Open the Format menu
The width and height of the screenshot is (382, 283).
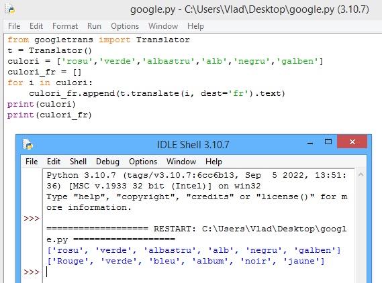pyautogui.click(x=65, y=26)
